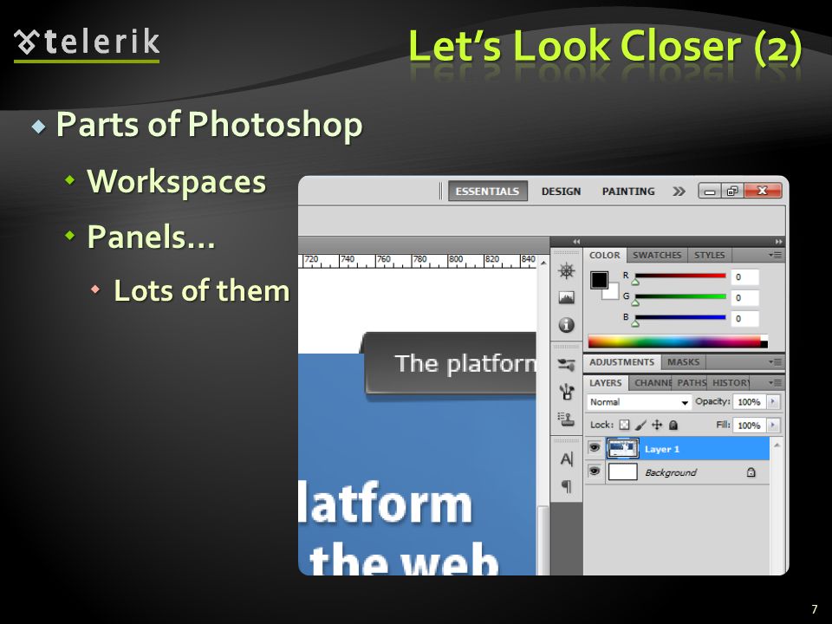Open the Paragraph panel icon

click(566, 486)
